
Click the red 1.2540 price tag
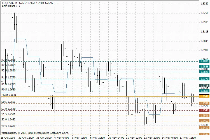coord(204,110)
